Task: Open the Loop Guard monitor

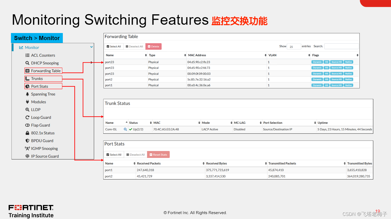Action: point(41,117)
